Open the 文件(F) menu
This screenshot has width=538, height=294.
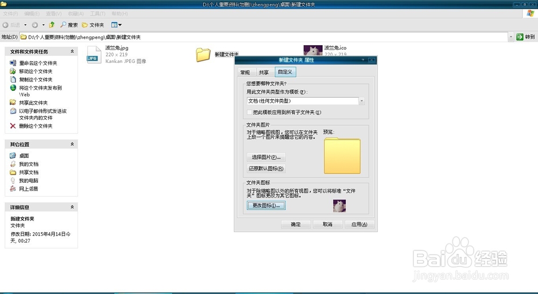[x=10, y=14]
